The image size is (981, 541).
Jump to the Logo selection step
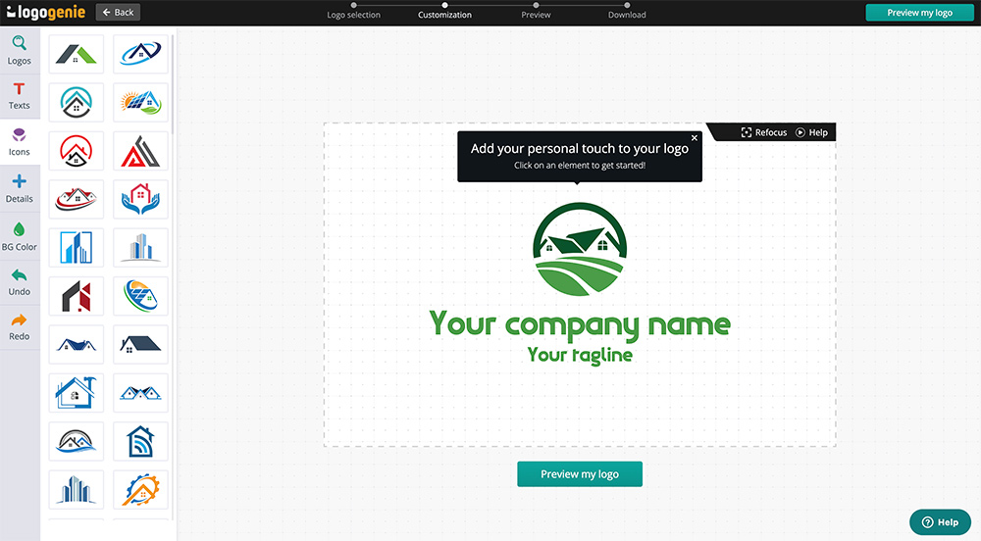[353, 15]
